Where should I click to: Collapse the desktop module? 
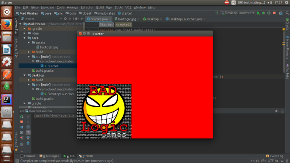(x=25, y=75)
